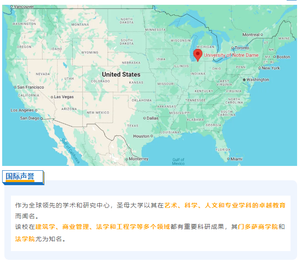
Task: Click the San Diego city label
Action: [30, 118]
